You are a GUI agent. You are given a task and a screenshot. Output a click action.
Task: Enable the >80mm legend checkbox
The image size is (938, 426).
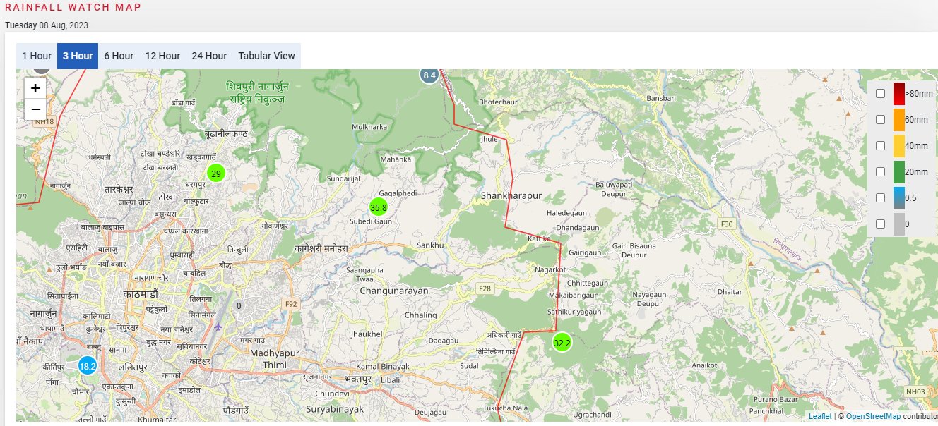[880, 94]
